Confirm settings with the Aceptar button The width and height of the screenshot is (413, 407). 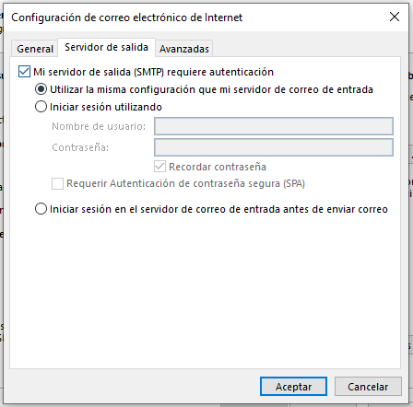tap(293, 387)
